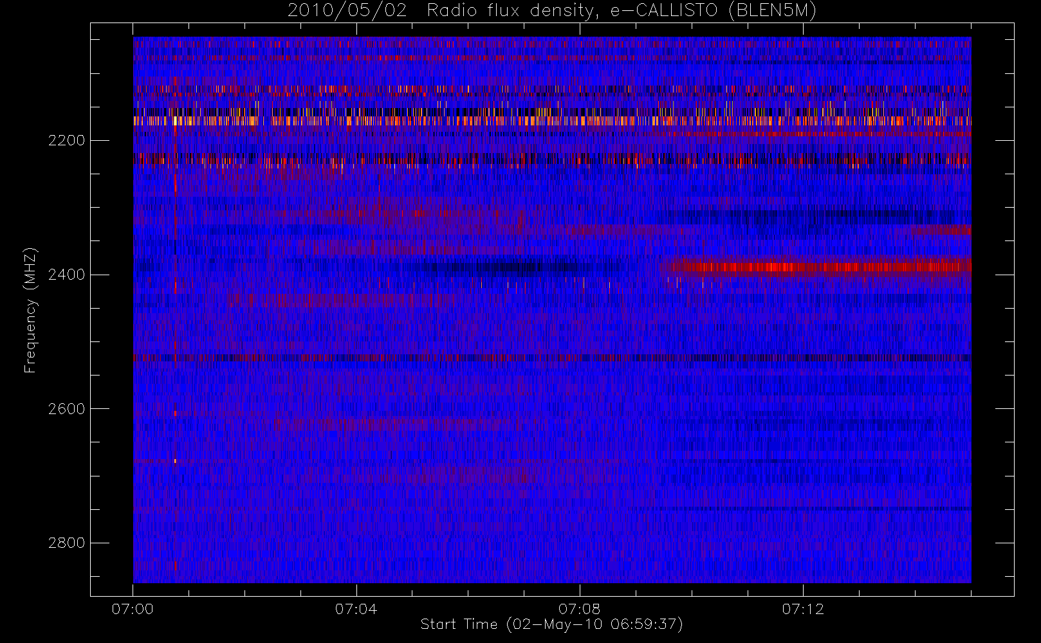
Task: Click the 07:04 time tick label
Action: pos(356,609)
